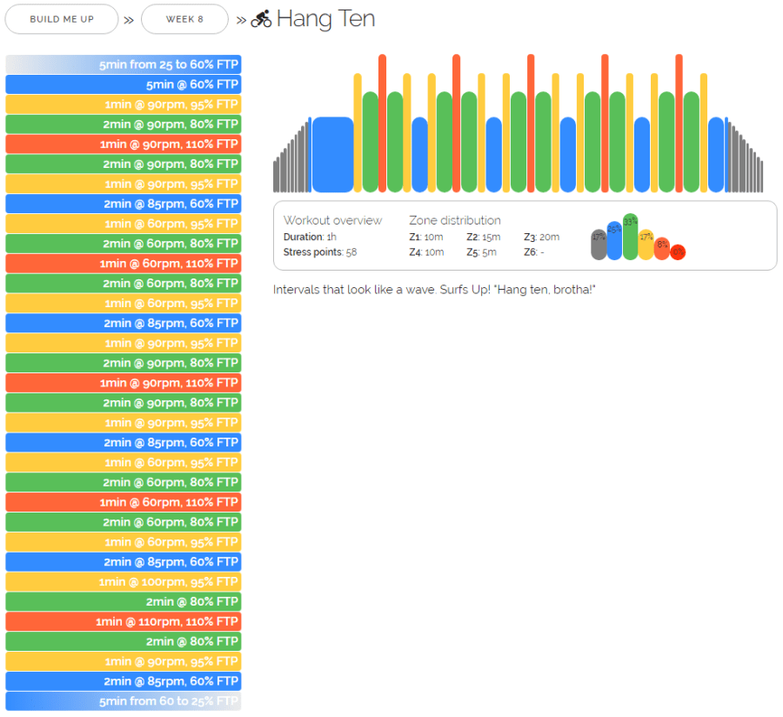Click the chevron between Build Me Up and Week 8
The width and height of the screenshot is (783, 717).
click(x=129, y=19)
